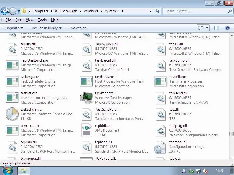
Task: Select the taskkill.exe icon
Action: [161, 81]
